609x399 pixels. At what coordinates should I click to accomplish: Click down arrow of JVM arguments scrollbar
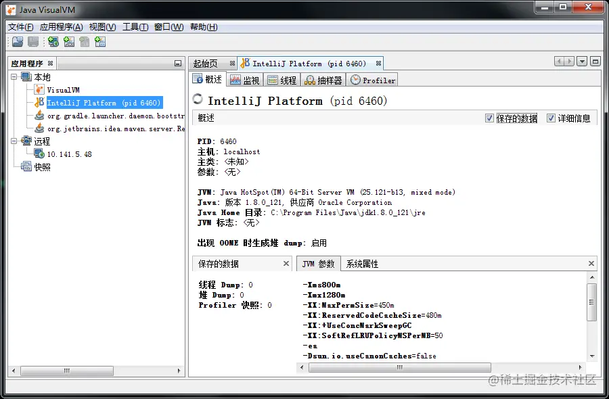[x=592, y=356]
